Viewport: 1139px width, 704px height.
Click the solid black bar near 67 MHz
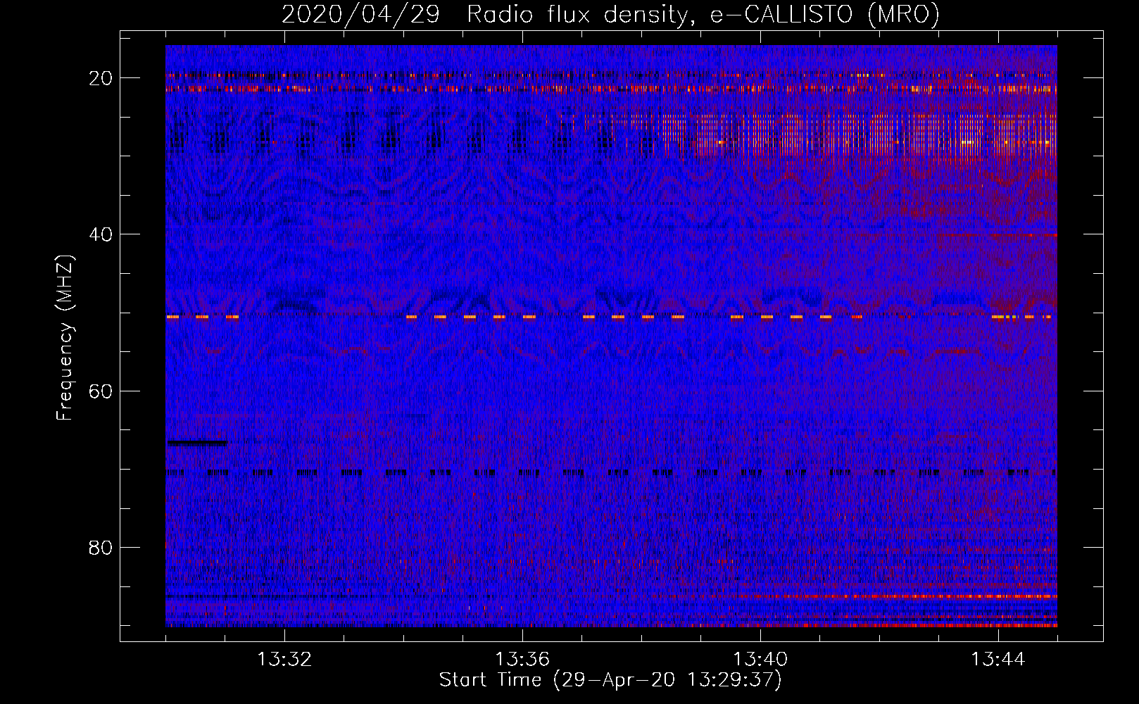(196, 444)
